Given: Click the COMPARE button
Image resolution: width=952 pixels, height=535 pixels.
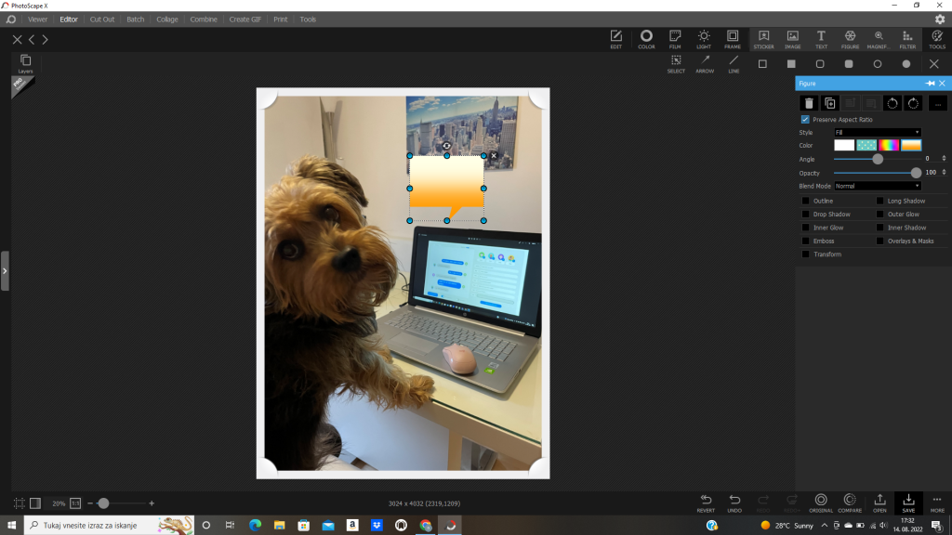Looking at the screenshot, I should 850,503.
